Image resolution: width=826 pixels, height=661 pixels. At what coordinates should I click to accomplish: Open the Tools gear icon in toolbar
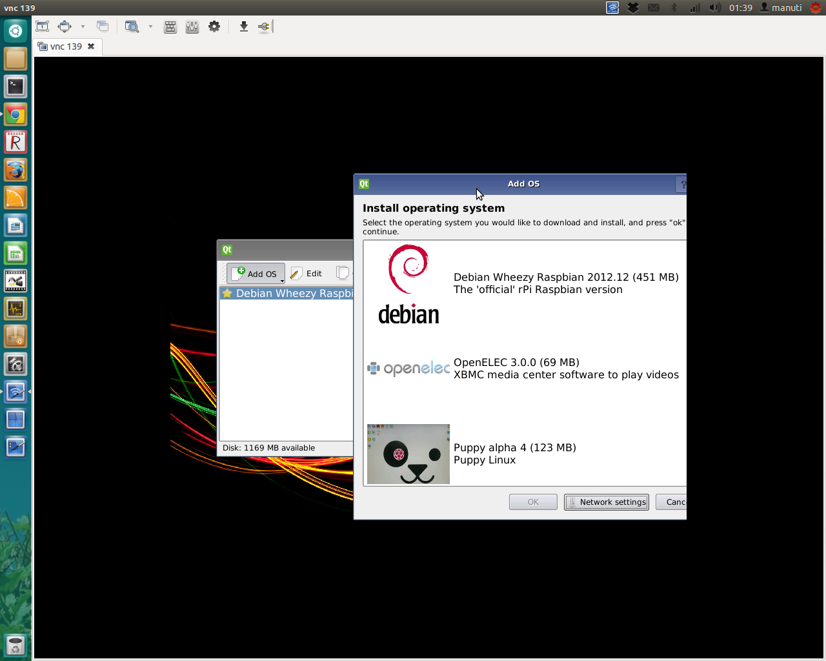[214, 26]
